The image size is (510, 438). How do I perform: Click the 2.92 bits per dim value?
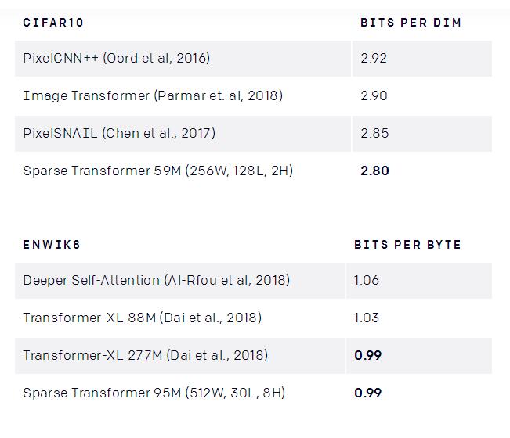point(374,59)
